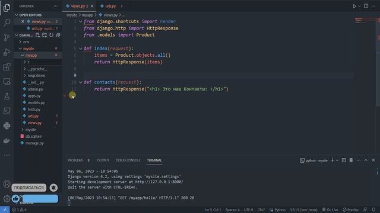Click the errors and warnings counter
Viewport: 380px width, 213px height.
point(20,209)
